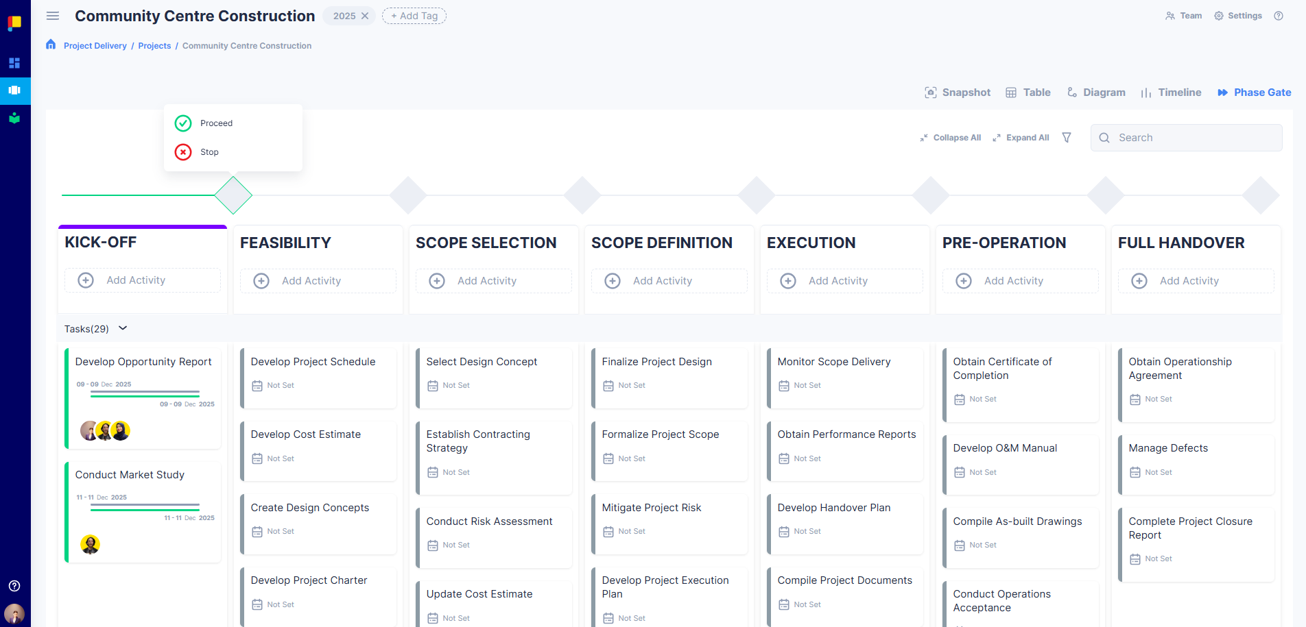Select the Proceed option in the popup

pos(216,123)
